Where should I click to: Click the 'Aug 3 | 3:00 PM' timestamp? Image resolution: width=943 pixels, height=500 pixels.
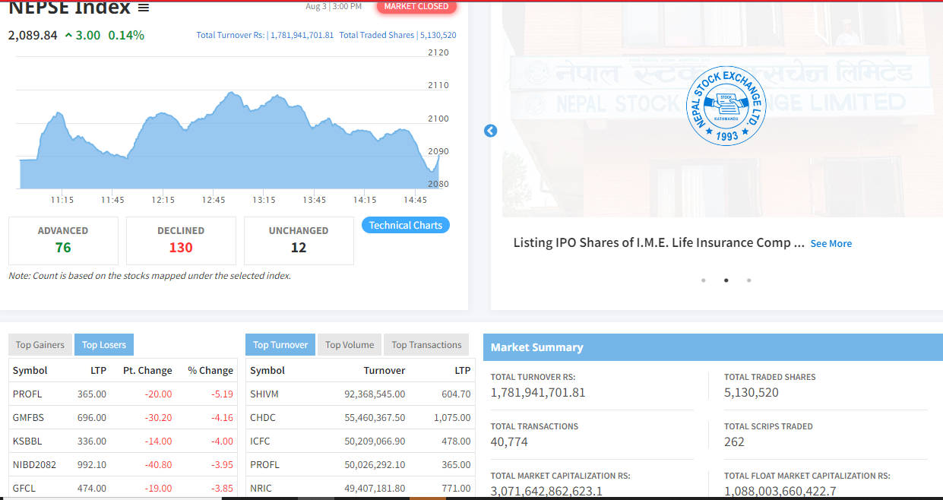pyautogui.click(x=334, y=7)
